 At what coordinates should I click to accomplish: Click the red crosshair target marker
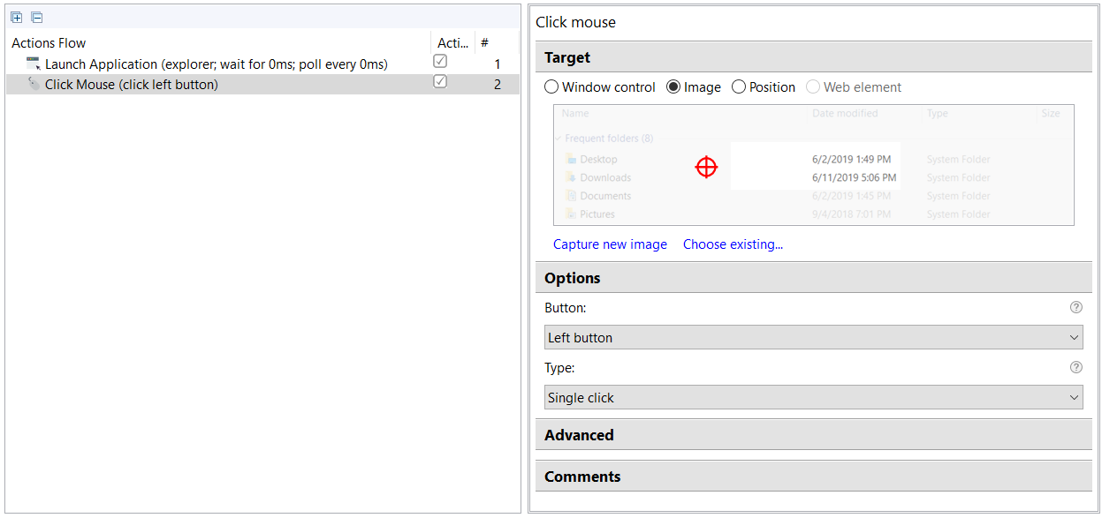pos(706,166)
